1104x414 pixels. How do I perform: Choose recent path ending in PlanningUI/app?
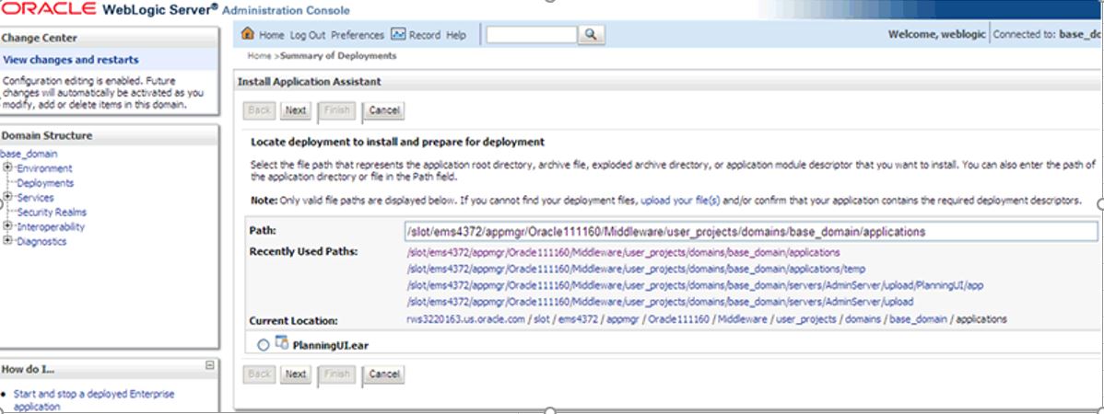[x=695, y=285]
